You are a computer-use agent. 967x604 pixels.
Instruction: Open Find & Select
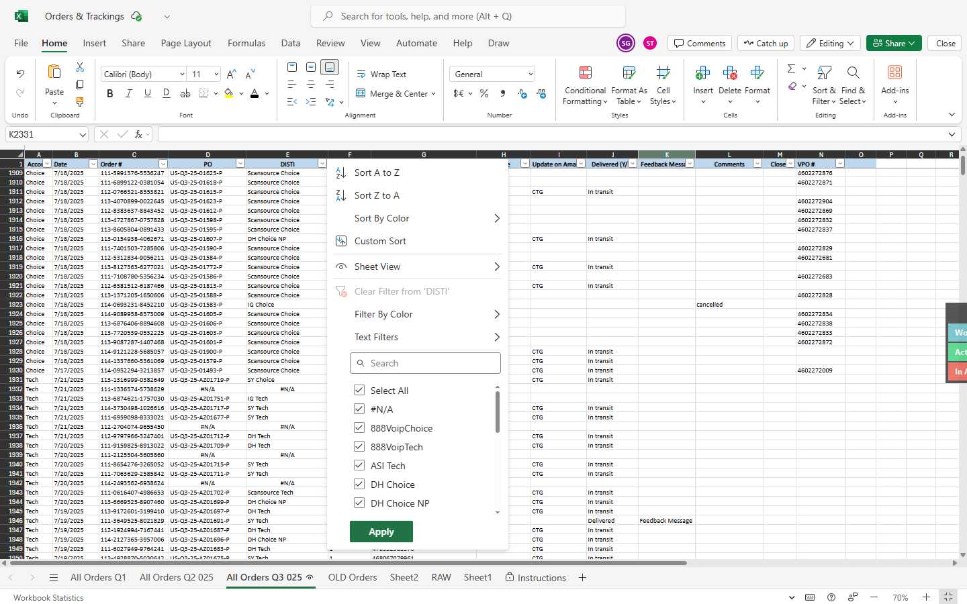pyautogui.click(x=853, y=85)
